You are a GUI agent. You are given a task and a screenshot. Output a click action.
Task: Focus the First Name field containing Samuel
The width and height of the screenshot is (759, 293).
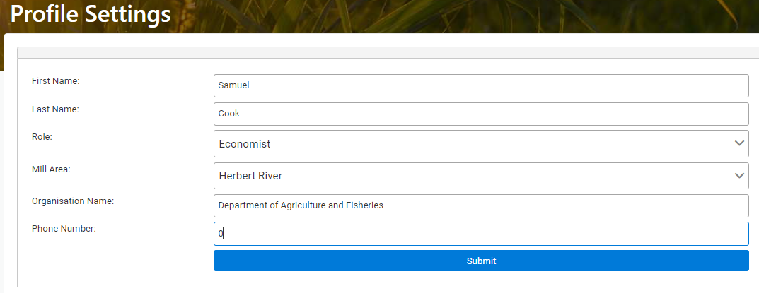[481, 85]
